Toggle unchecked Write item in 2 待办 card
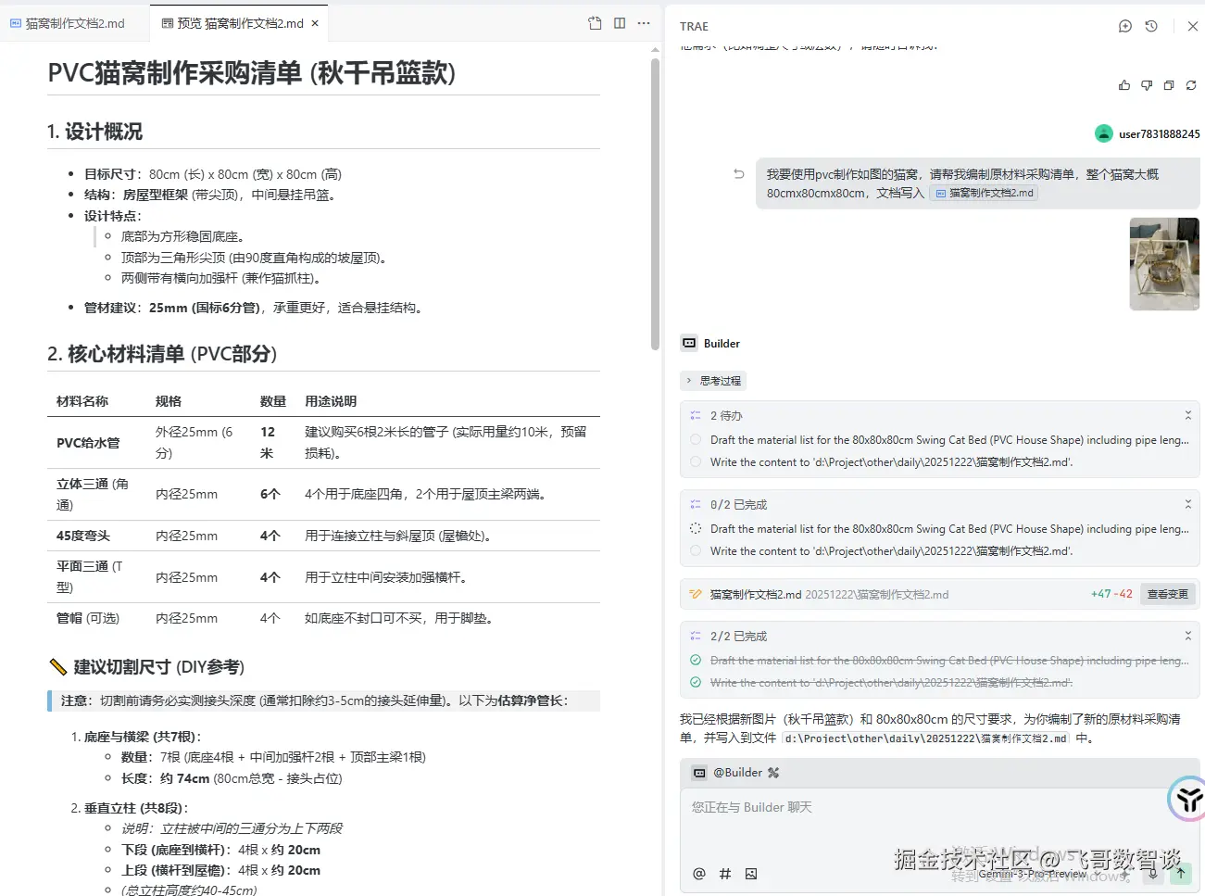Viewport: 1205px width, 896px height. [x=696, y=461]
